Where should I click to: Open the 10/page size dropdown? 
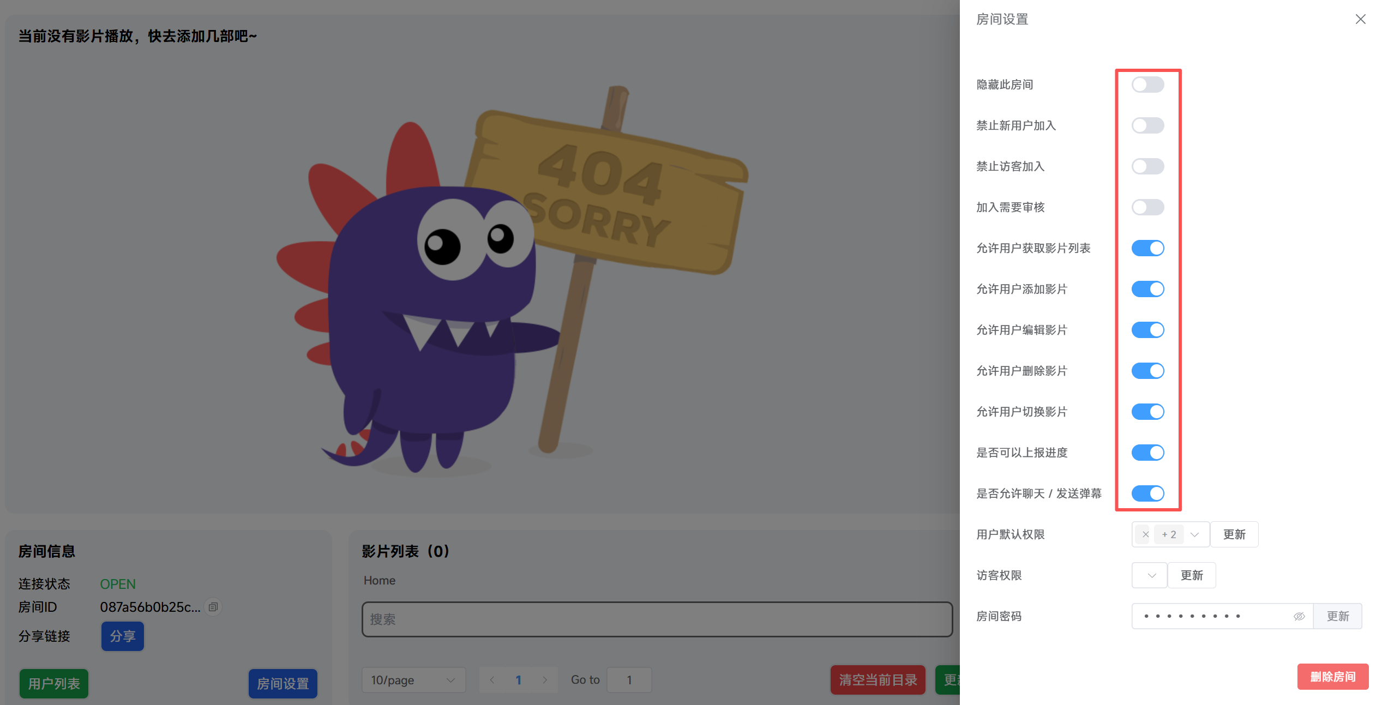coord(413,680)
